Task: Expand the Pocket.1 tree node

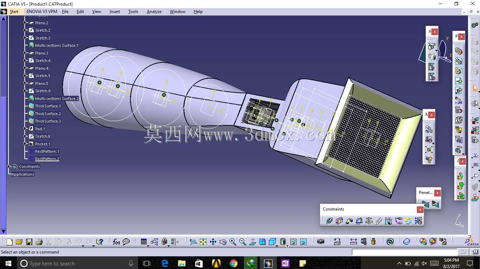Action: click(25, 144)
